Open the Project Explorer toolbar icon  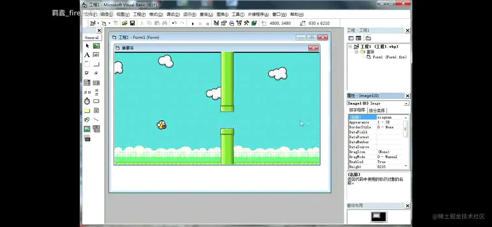(216, 23)
